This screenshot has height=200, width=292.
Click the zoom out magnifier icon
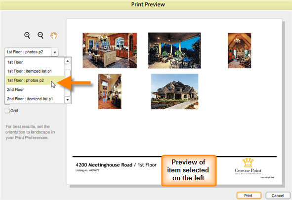pos(41,36)
